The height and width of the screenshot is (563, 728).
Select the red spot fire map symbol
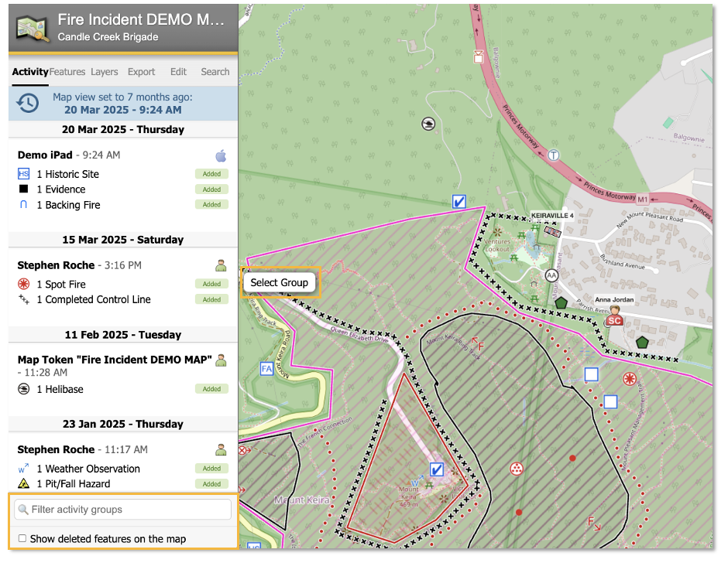pos(630,379)
